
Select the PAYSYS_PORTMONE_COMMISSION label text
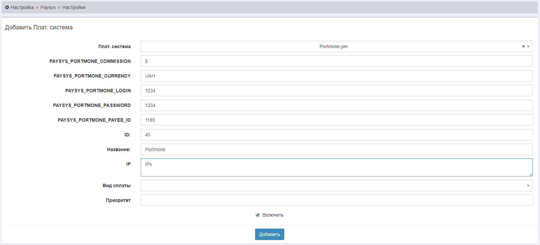pyautogui.click(x=90, y=61)
